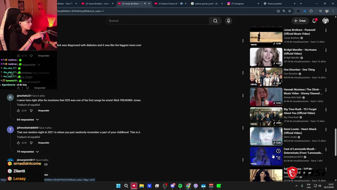Open options menu for @rachels221 comment
The width and height of the screenshot is (337, 190).
pyautogui.click(x=243, y=96)
